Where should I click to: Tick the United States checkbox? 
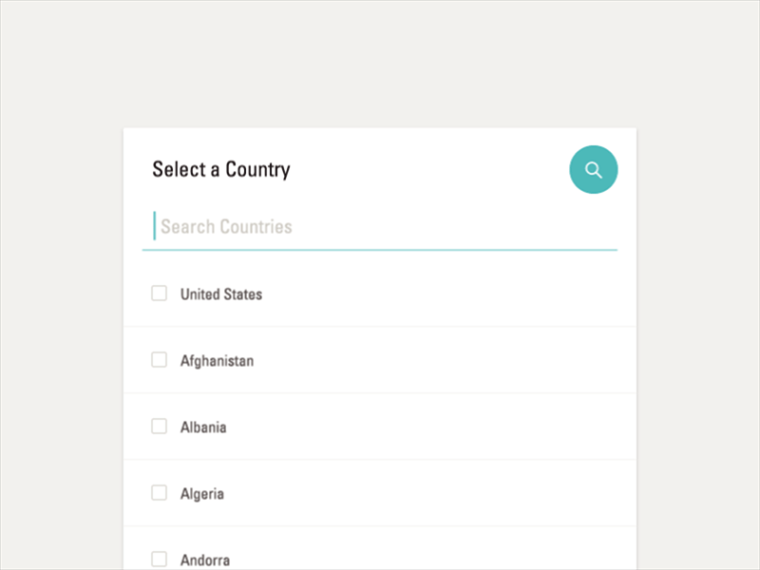click(x=160, y=294)
